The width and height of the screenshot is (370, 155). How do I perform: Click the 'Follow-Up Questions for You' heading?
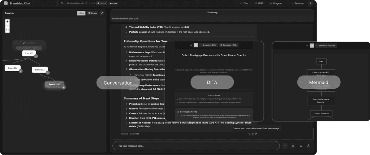tap(145, 41)
